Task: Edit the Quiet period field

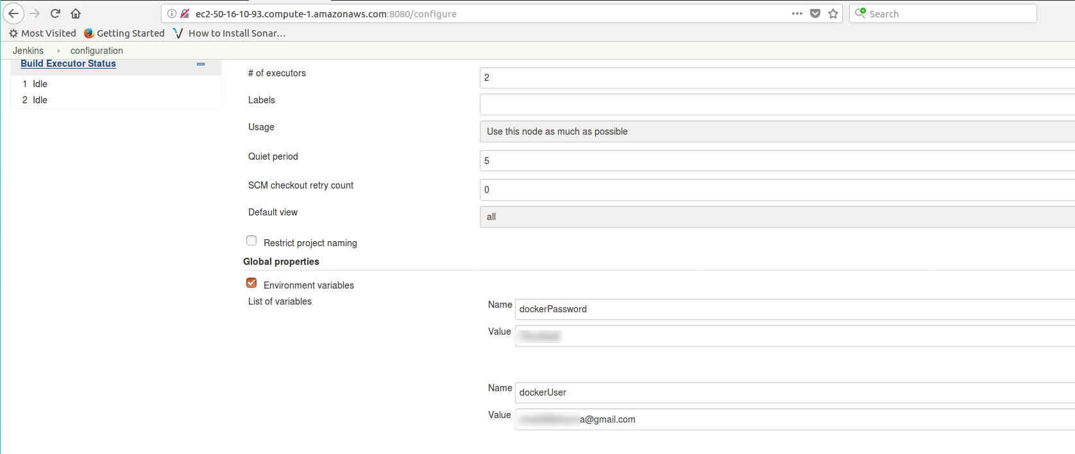Action: point(777,161)
